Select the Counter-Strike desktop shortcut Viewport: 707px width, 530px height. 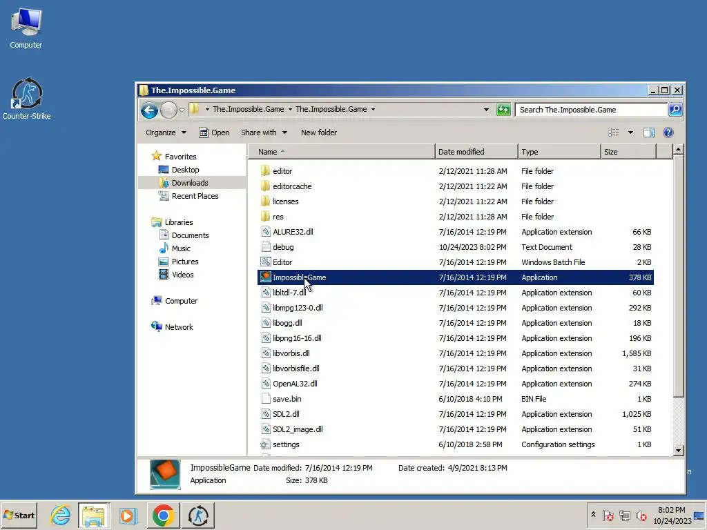pos(26,98)
